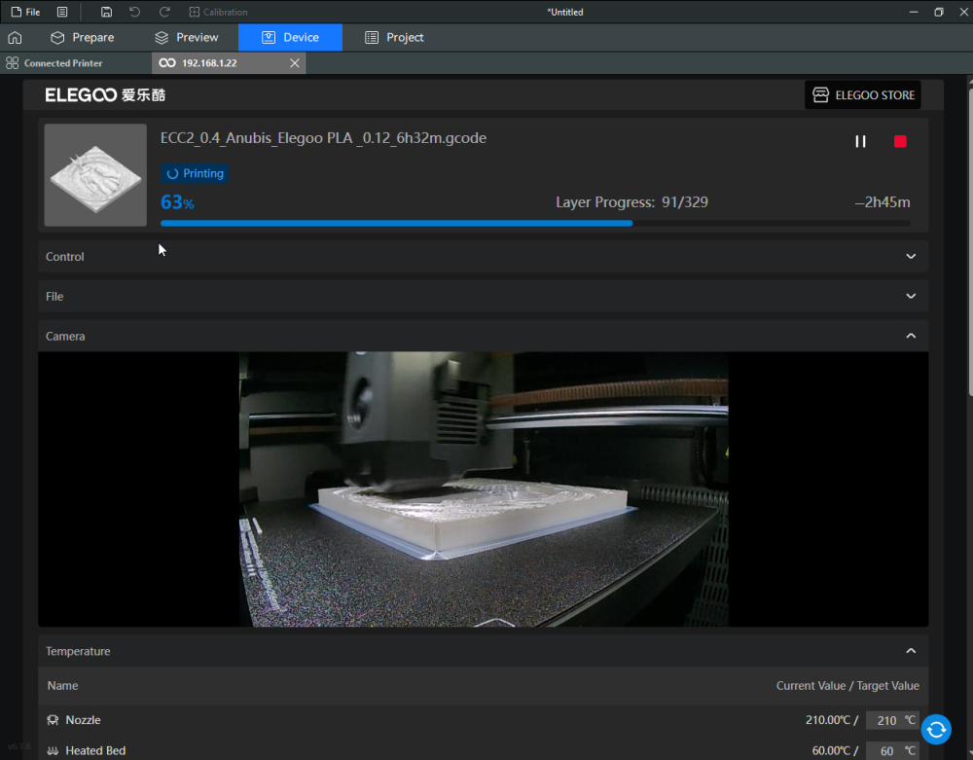
Task: Open the ELEGOO STORE
Action: [862, 94]
